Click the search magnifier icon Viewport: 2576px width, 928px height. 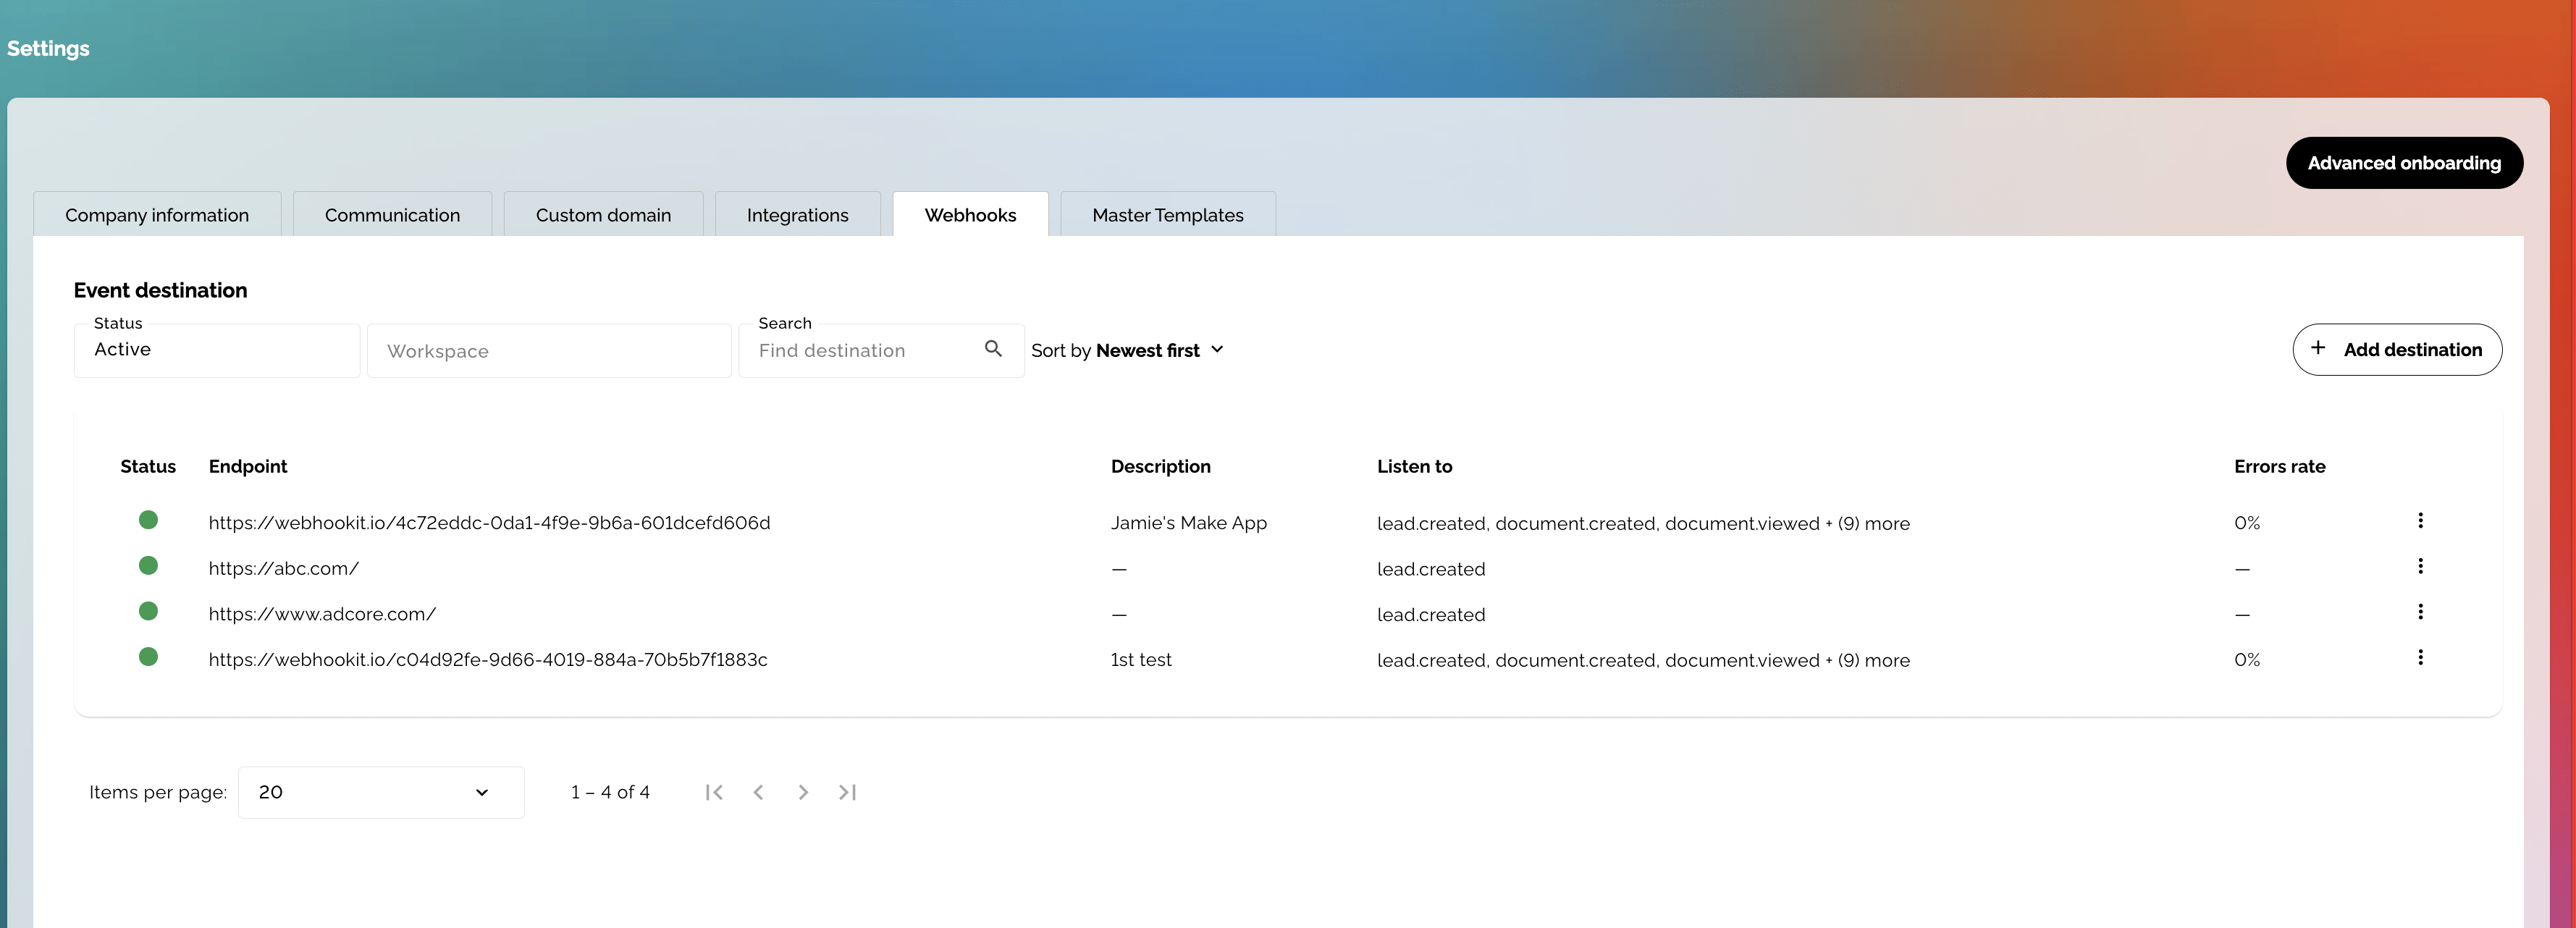(x=993, y=349)
